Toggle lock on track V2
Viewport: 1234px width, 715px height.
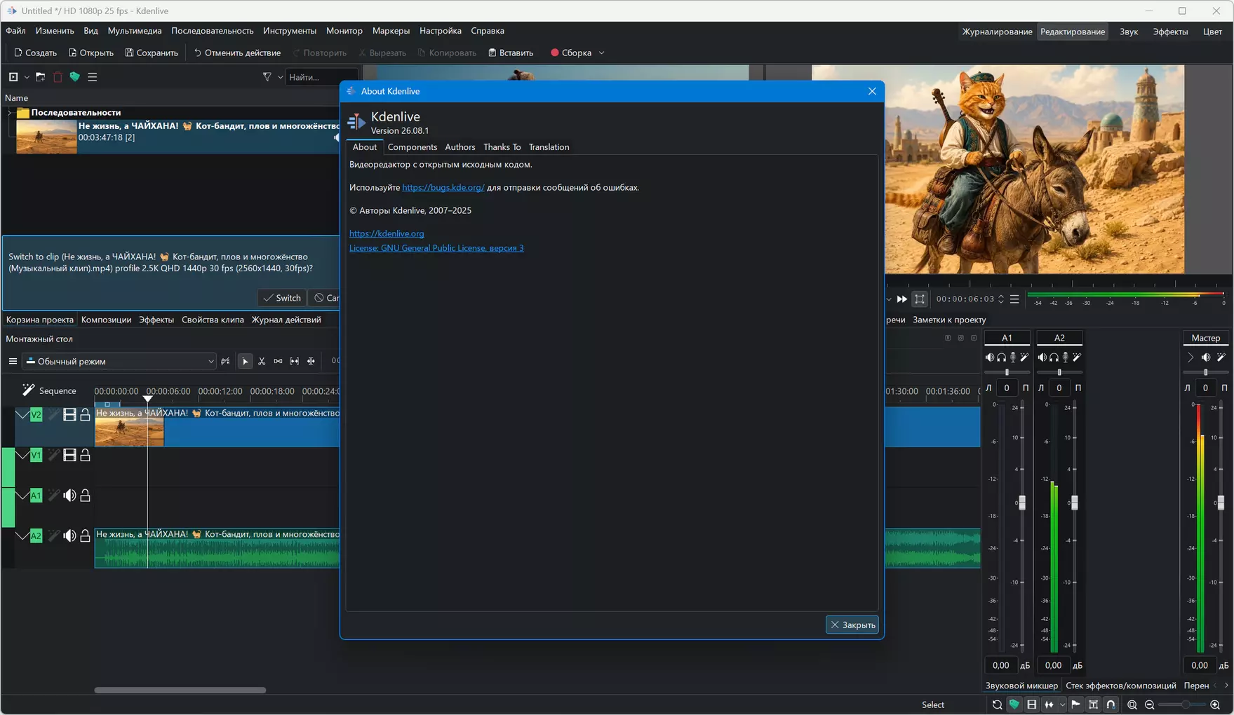click(85, 415)
